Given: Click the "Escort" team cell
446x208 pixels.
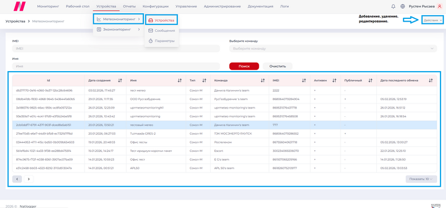Looking at the screenshot, I should pos(240,151).
